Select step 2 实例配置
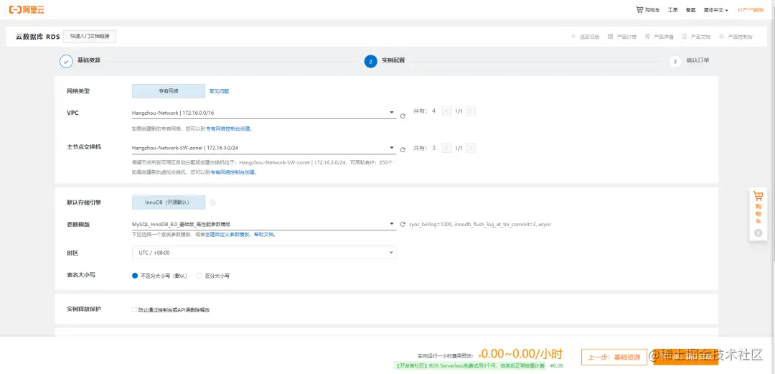The width and height of the screenshot is (775, 374). click(385, 61)
